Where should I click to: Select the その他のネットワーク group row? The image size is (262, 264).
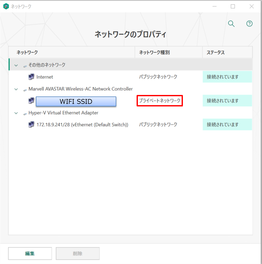coord(130,64)
